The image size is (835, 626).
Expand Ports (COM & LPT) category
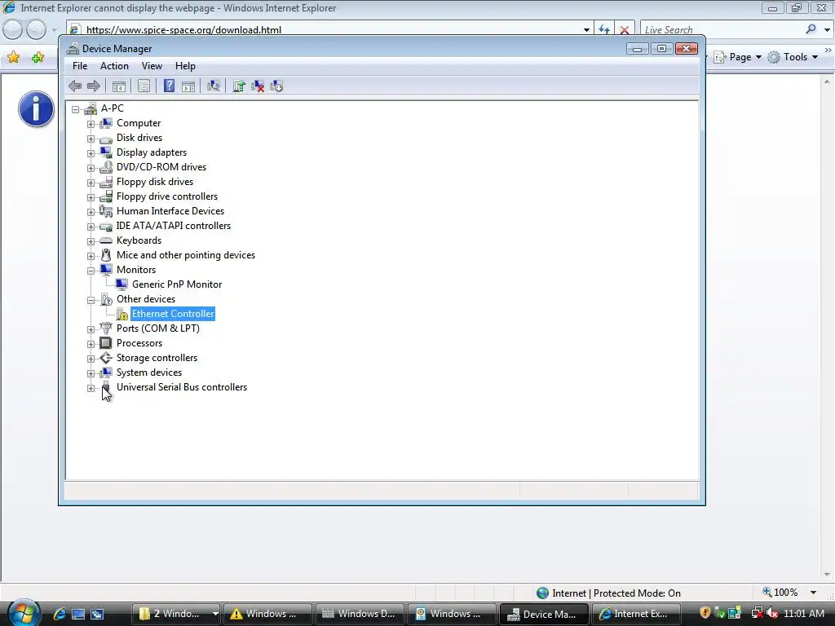(91, 329)
